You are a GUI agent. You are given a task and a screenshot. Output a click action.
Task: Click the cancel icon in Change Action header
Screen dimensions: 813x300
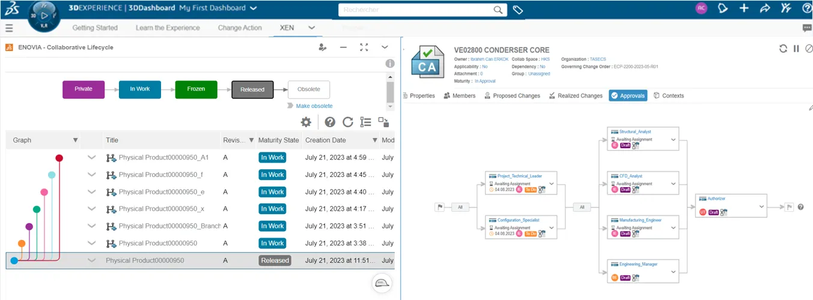[x=809, y=49]
